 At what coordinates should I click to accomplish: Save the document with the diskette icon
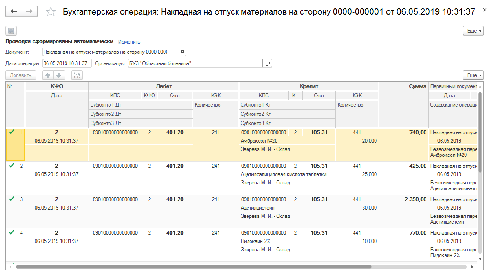point(11,31)
